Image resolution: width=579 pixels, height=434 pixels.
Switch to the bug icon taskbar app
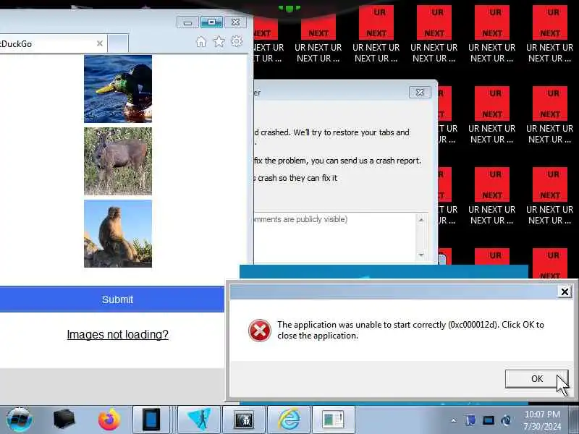click(x=244, y=420)
